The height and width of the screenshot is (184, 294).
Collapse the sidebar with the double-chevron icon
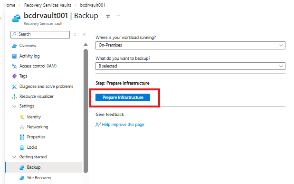click(85, 34)
